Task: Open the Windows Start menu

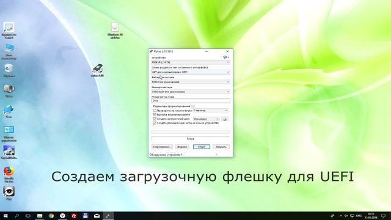Action: pos(5,216)
